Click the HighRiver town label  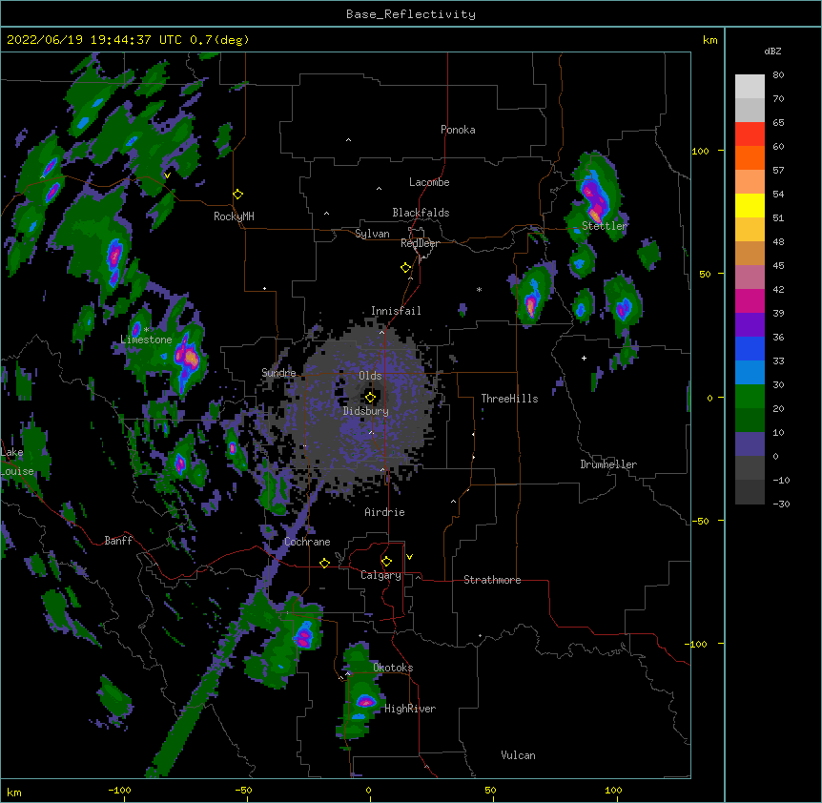(410, 709)
